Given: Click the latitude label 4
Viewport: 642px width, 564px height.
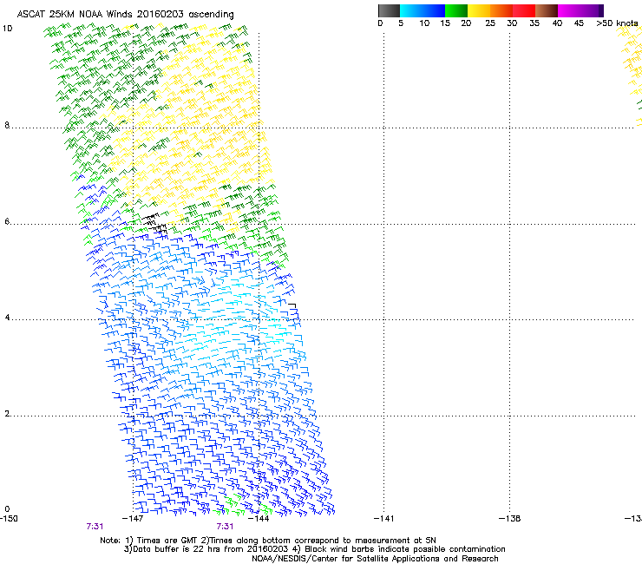Looking at the screenshot, I should [x=7, y=318].
